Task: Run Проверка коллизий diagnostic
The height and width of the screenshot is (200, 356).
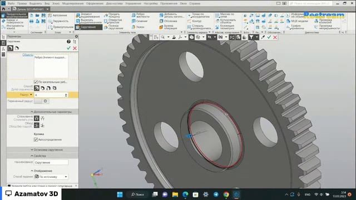Action: 323,21
